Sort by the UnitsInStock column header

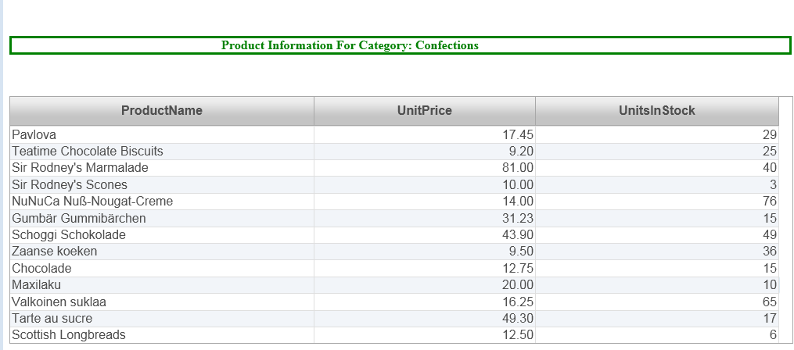coord(656,111)
